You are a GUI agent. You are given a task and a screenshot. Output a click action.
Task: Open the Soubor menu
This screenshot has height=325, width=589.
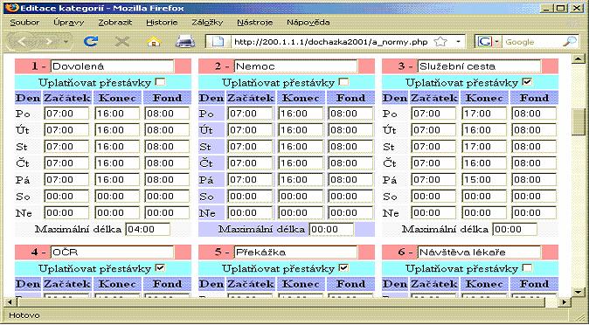24,23
